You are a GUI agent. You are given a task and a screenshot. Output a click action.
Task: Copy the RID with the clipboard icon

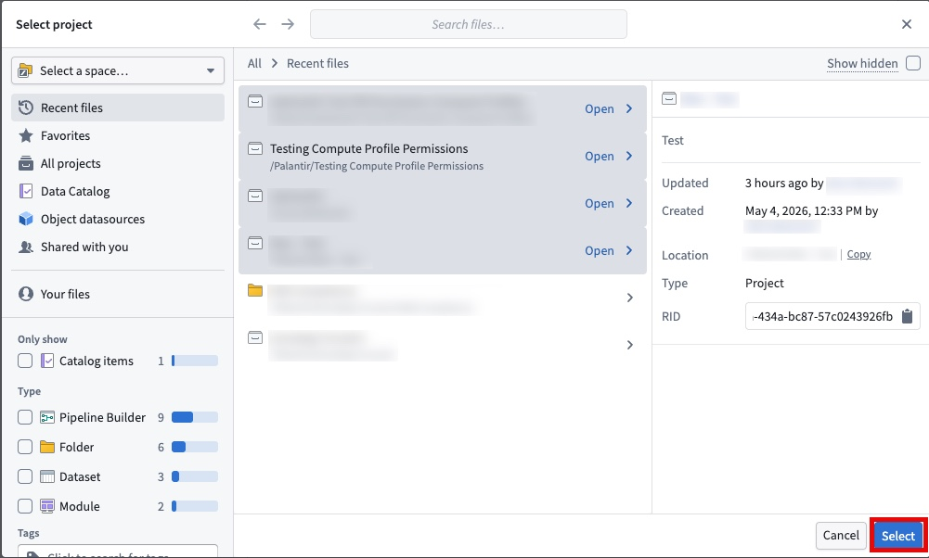[x=907, y=317]
